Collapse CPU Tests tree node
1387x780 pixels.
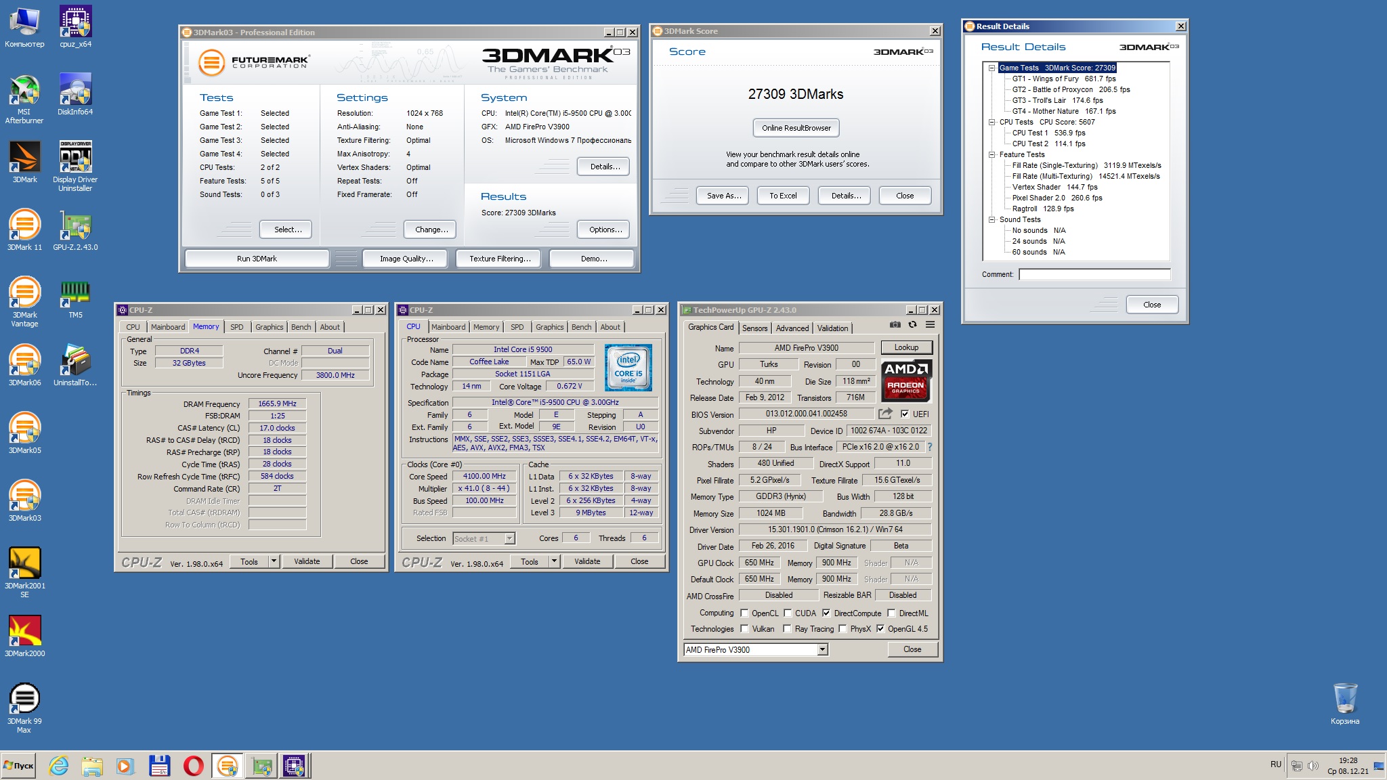991,122
